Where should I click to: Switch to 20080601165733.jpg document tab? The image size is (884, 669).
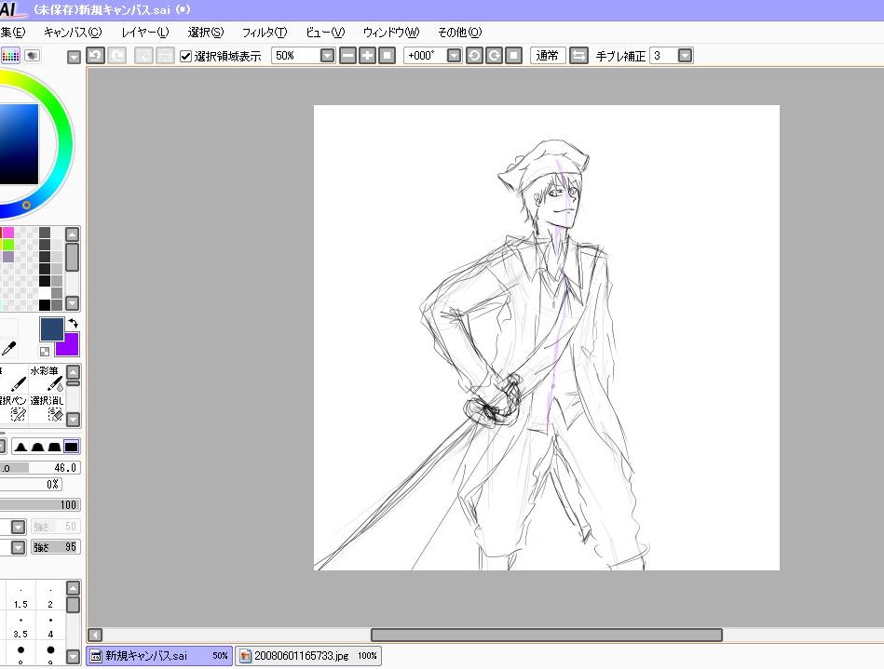click(x=308, y=655)
